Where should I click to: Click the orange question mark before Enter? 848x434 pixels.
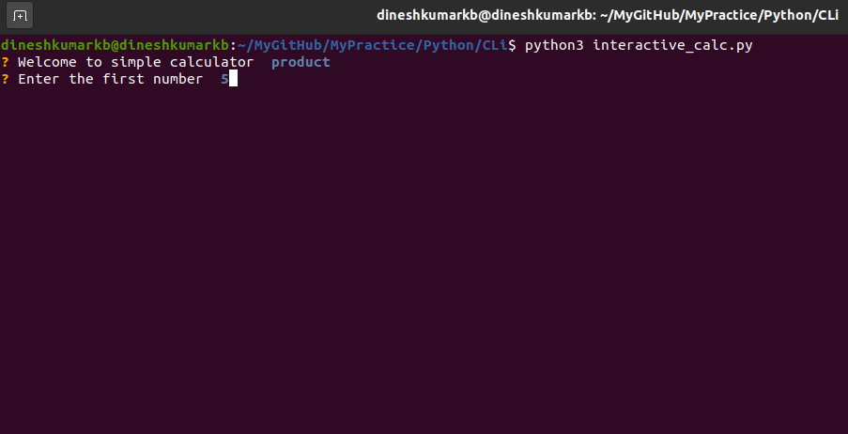pyautogui.click(x=5, y=79)
